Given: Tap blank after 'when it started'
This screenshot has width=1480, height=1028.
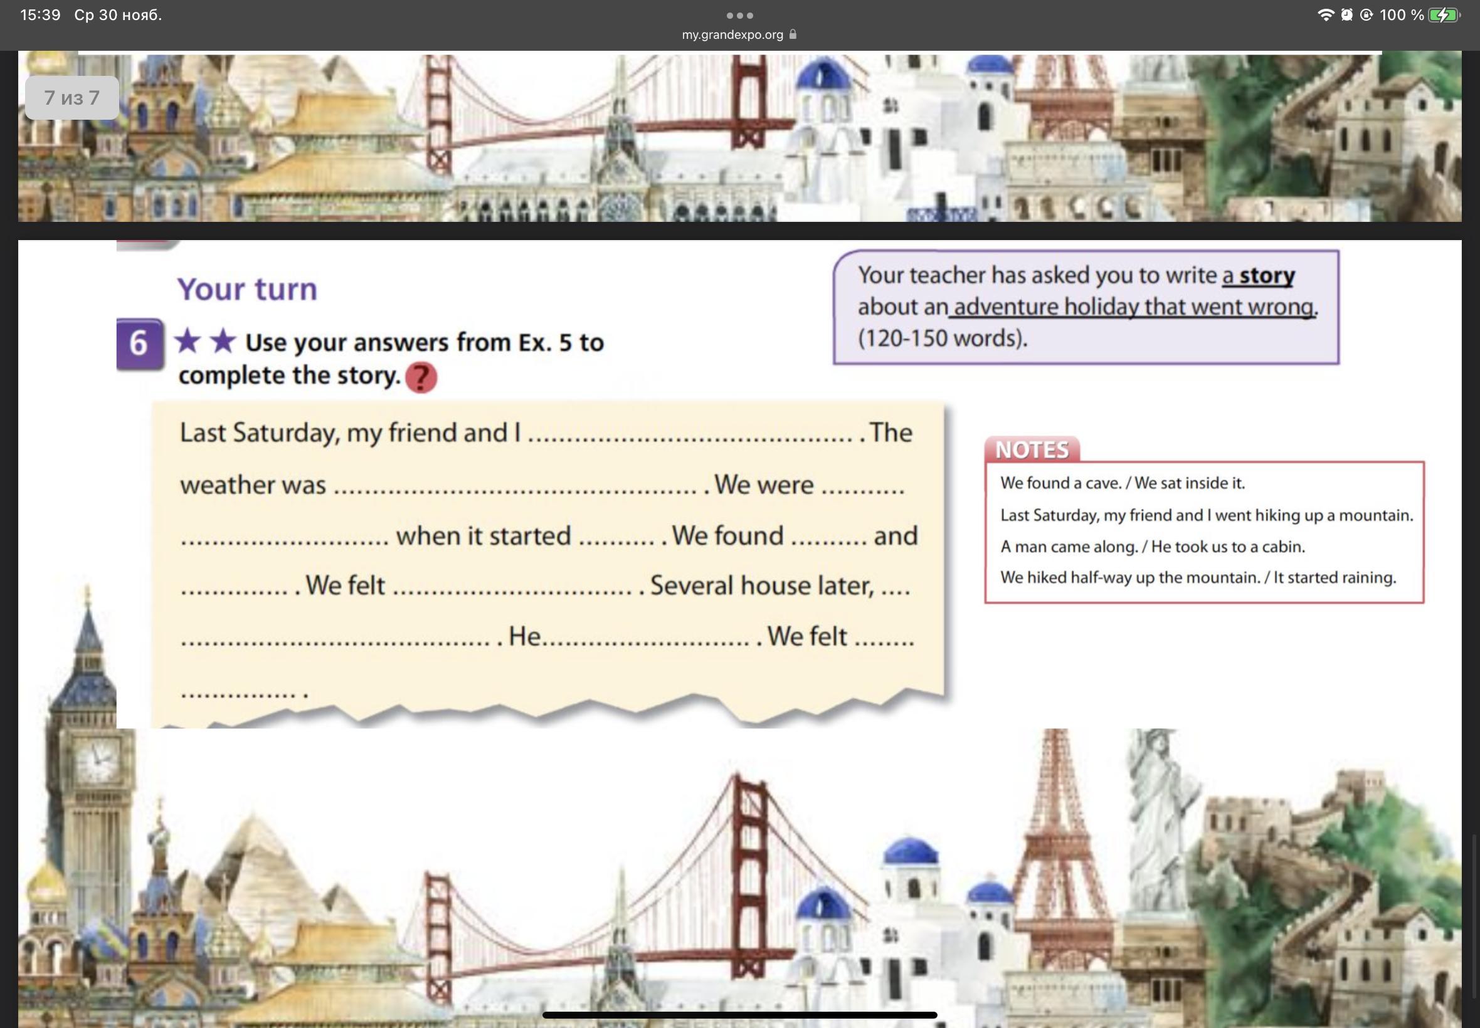Looking at the screenshot, I should click(616, 542).
